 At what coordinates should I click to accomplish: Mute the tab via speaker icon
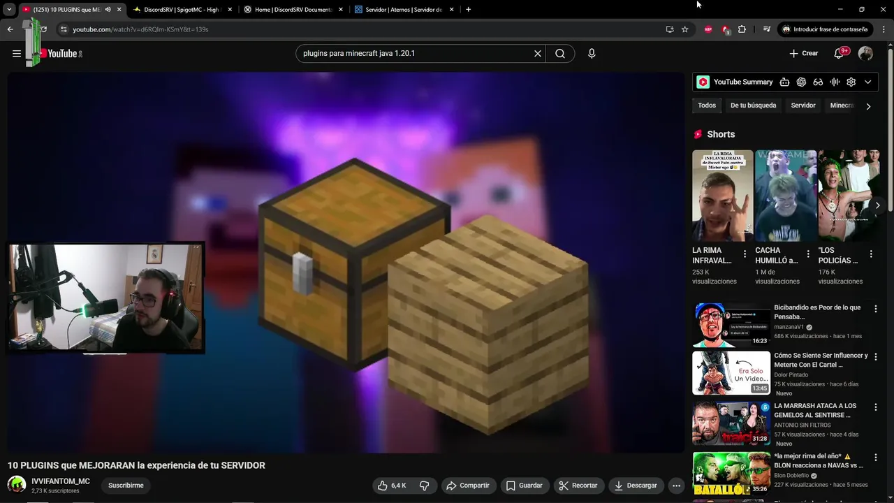108,10
